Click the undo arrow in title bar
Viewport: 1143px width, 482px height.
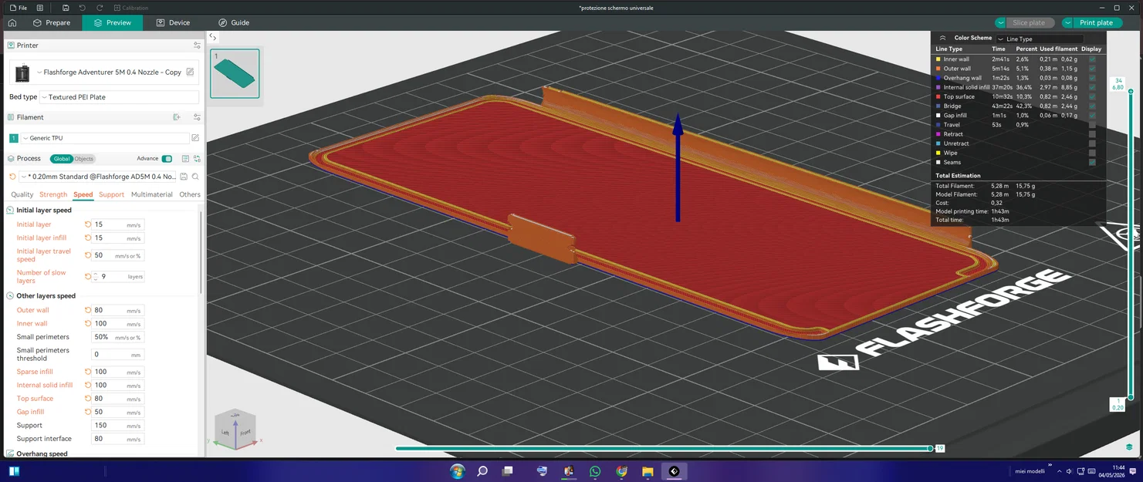tap(83, 8)
